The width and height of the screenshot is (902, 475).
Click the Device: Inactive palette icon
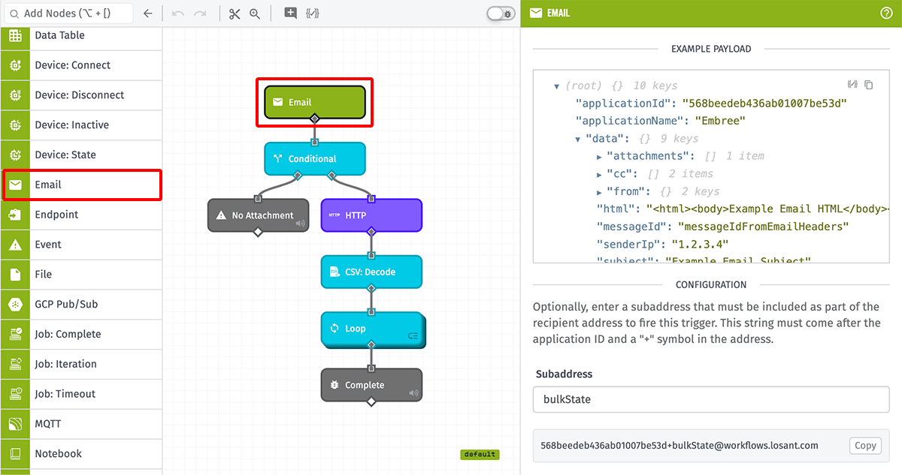pyautogui.click(x=15, y=125)
